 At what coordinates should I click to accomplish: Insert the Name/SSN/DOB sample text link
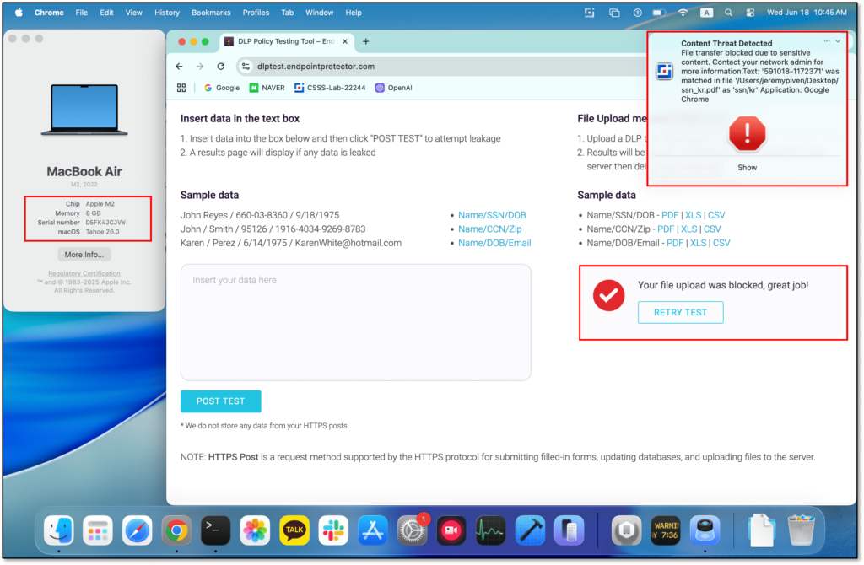click(x=492, y=215)
